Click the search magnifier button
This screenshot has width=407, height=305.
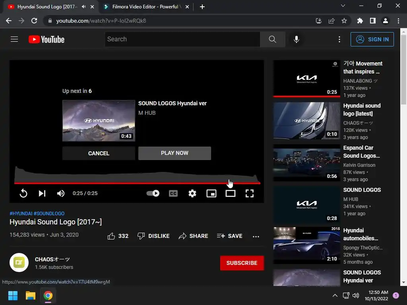tap(272, 39)
